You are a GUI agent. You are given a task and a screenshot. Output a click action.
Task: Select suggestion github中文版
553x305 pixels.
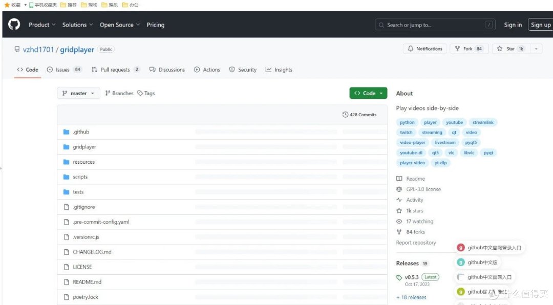tap(478, 263)
